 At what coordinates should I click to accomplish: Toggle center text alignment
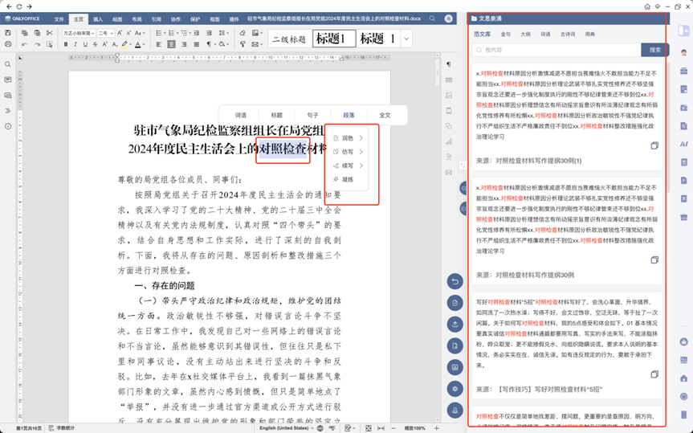coord(171,45)
